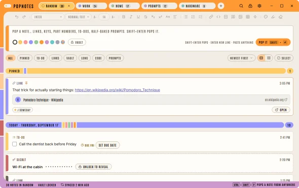
Task: Click the Select button
Action: (x=284, y=58)
